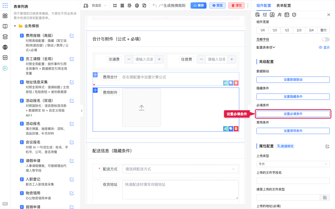Open the sliders settings config icon
Viewport: 335px width, 209px height.
265,15
